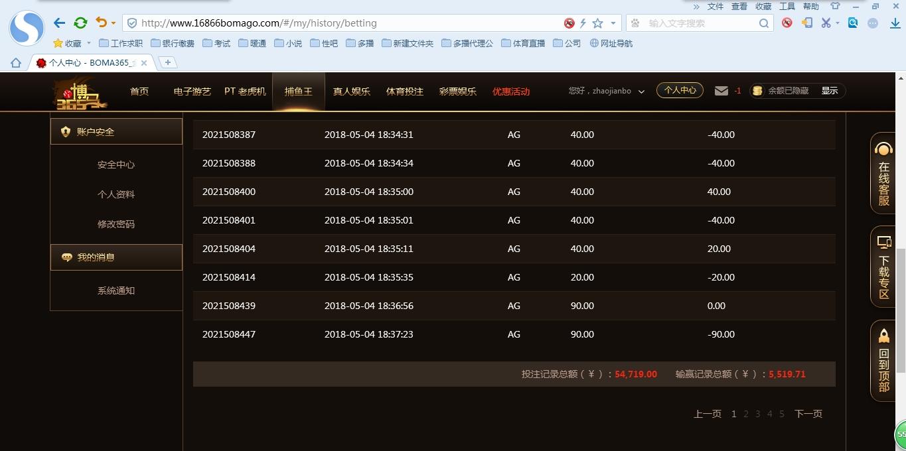Open the scissors screenshot dropdown arrow
This screenshot has height=451, width=906.
point(837,23)
